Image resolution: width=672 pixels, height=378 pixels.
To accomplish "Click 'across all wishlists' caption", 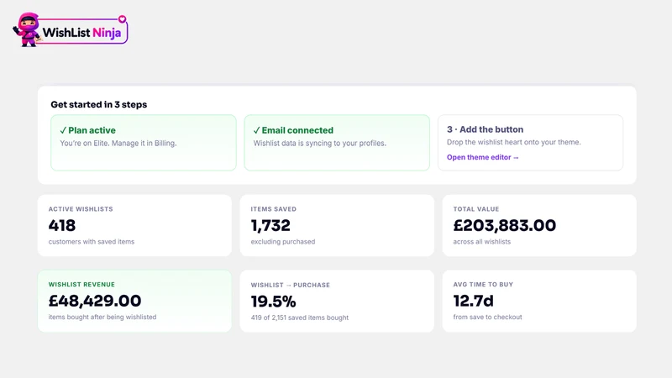I will (x=481, y=242).
